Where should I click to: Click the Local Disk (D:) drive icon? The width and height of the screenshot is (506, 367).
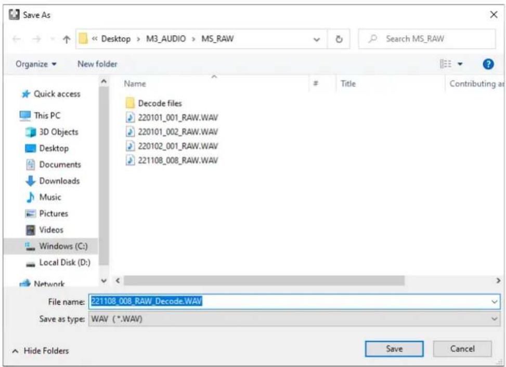(30, 264)
